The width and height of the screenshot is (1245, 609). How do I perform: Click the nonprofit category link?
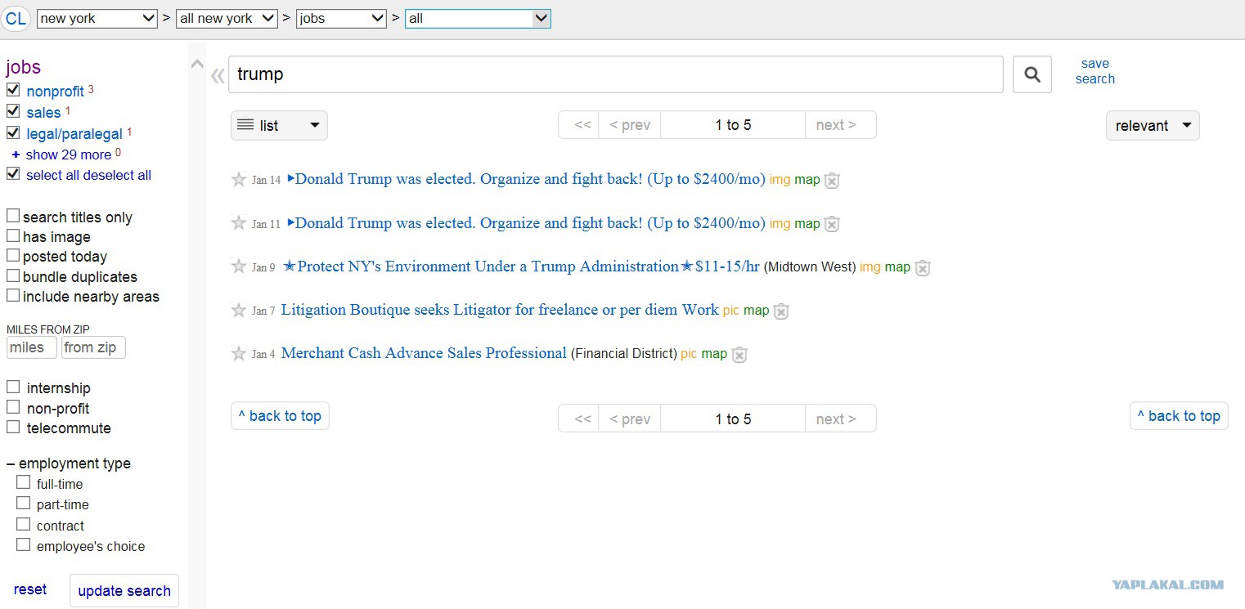pyautogui.click(x=55, y=92)
